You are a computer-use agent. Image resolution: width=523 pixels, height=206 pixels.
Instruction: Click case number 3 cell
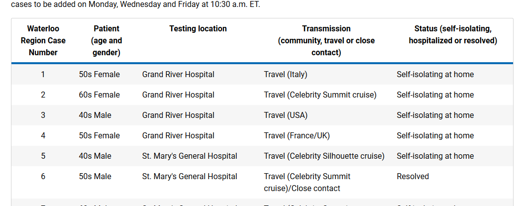pos(43,115)
